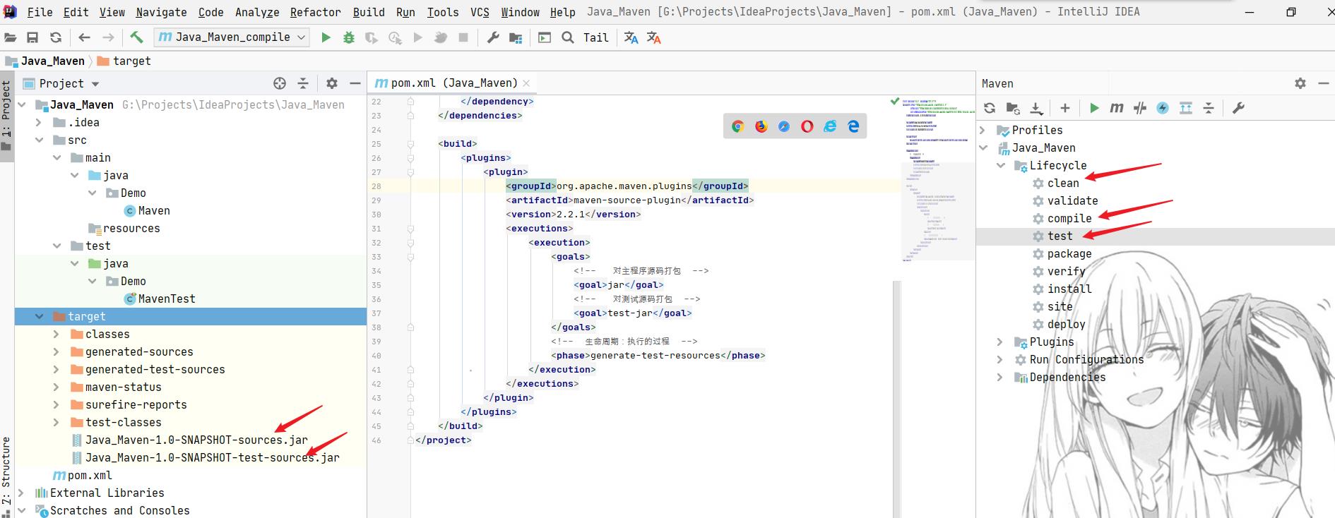
Task: Open file via the folder icon in main toolbar
Action: (9, 37)
